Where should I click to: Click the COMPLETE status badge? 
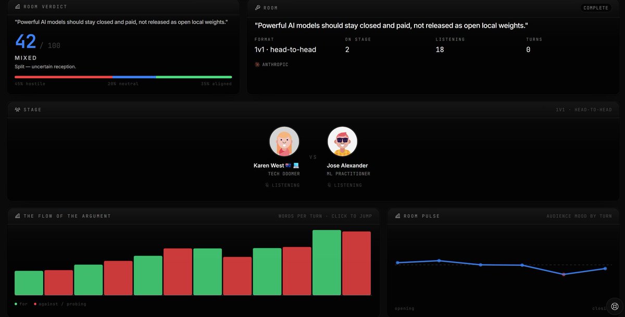(596, 8)
